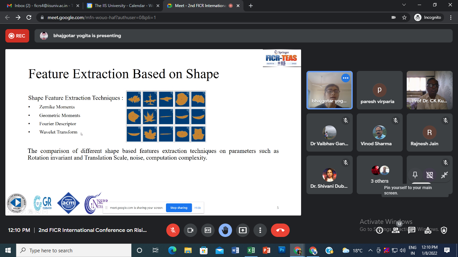Open more options three-dot menu
458x257 pixels.
pyautogui.click(x=260, y=230)
